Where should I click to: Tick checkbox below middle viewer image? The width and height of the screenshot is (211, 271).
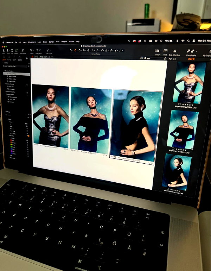click(104, 155)
